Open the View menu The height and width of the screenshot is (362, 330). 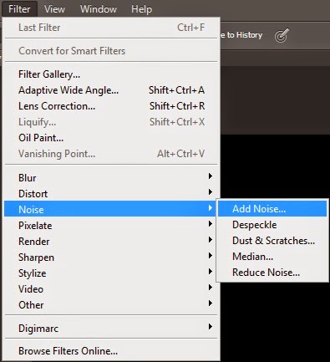tap(54, 9)
